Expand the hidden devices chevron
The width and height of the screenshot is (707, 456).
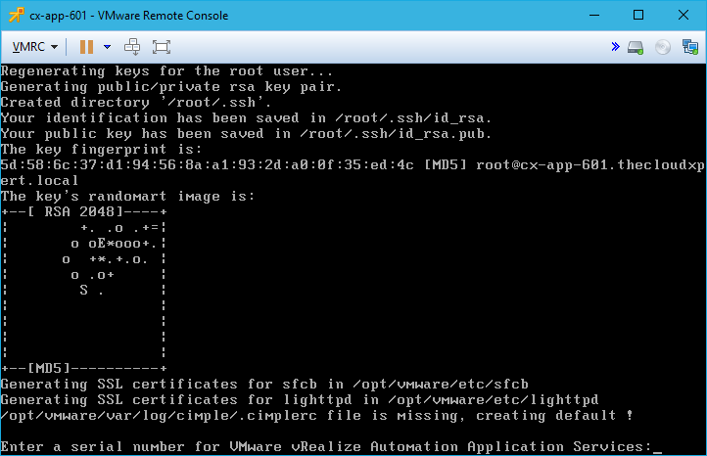pyautogui.click(x=615, y=46)
